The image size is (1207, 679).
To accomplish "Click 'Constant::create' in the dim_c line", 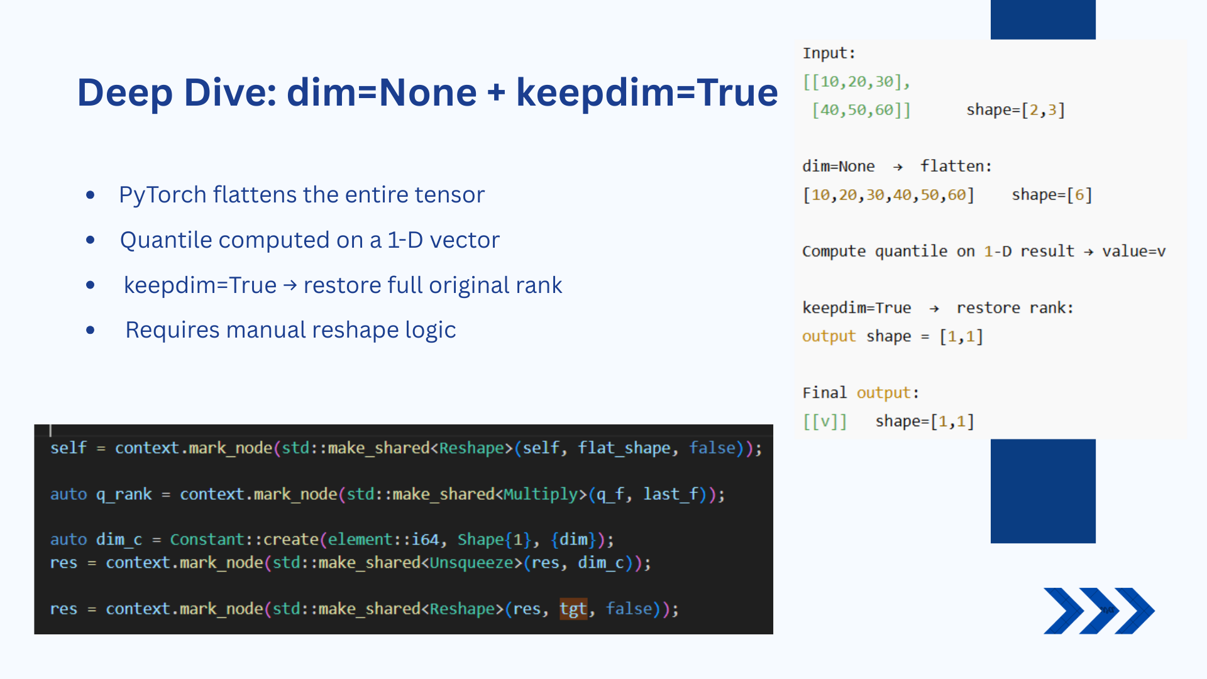I will pyautogui.click(x=244, y=539).
